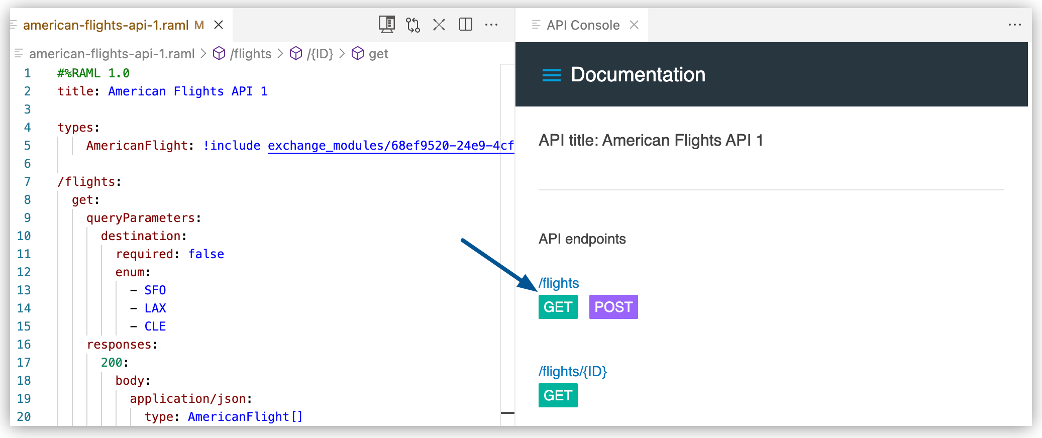Viewport: 1042px width, 438px height.
Task: Click '200:' on line 17
Action: coord(115,363)
